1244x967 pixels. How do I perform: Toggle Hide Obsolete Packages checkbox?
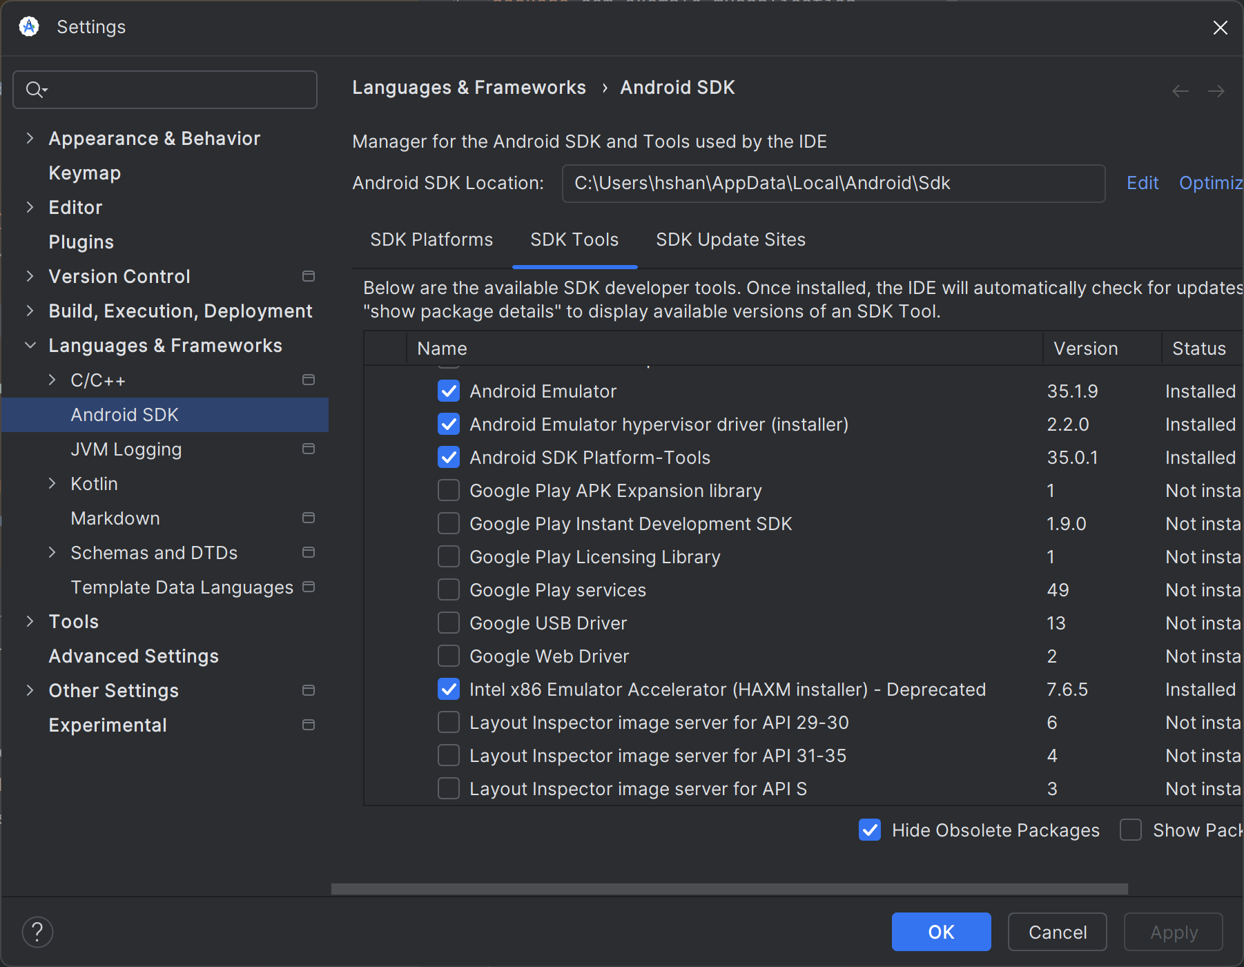pyautogui.click(x=870, y=830)
